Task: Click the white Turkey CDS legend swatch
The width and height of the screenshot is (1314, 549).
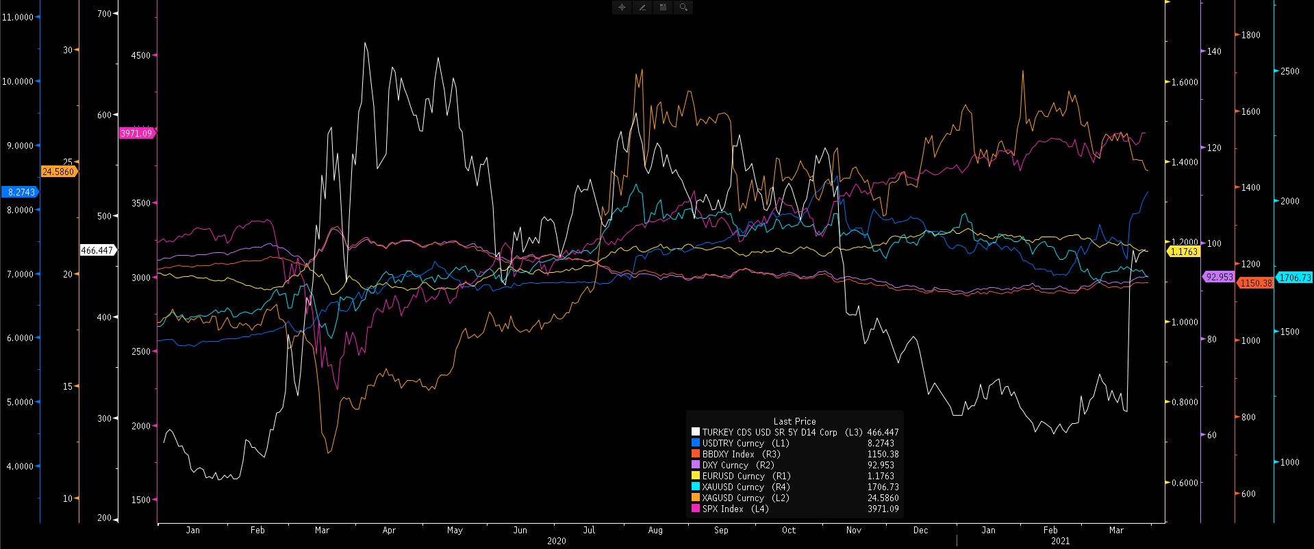Action: click(x=696, y=432)
